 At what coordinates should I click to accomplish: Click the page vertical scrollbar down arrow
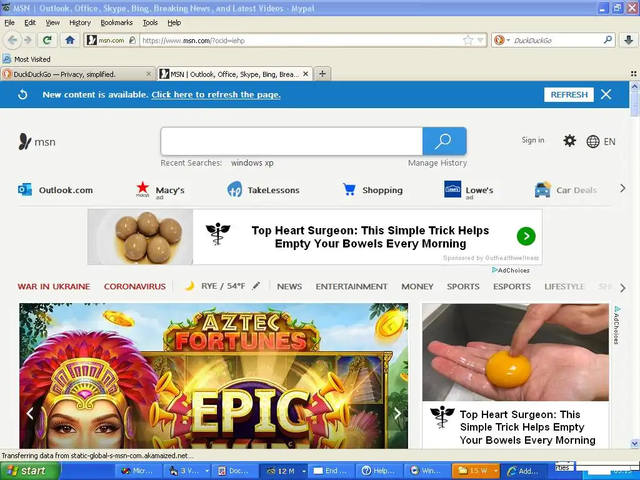pyautogui.click(x=634, y=443)
